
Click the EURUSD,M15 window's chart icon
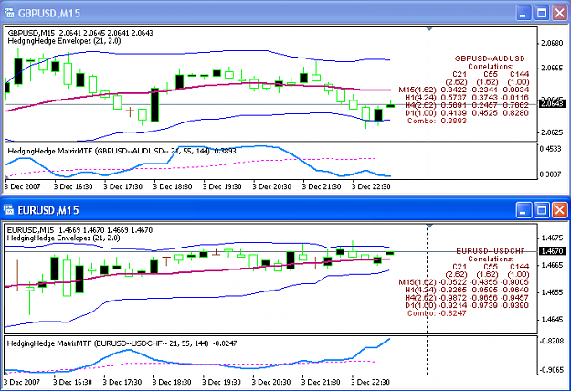pyautogui.click(x=8, y=210)
